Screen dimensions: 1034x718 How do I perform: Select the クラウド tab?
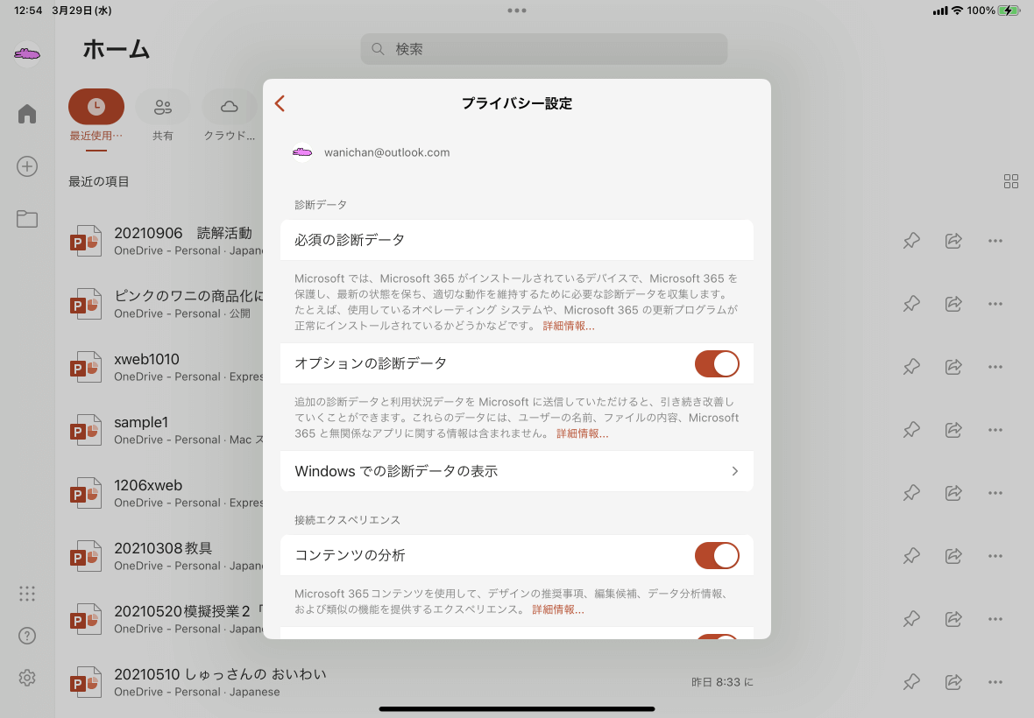[229, 116]
